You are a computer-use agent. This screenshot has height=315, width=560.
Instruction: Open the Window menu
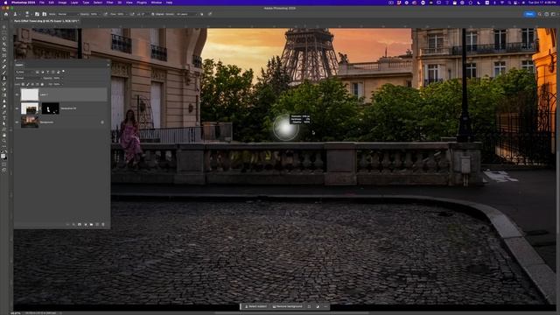tap(156, 3)
